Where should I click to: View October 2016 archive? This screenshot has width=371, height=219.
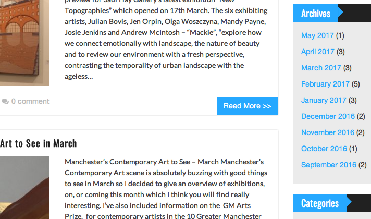(x=324, y=149)
